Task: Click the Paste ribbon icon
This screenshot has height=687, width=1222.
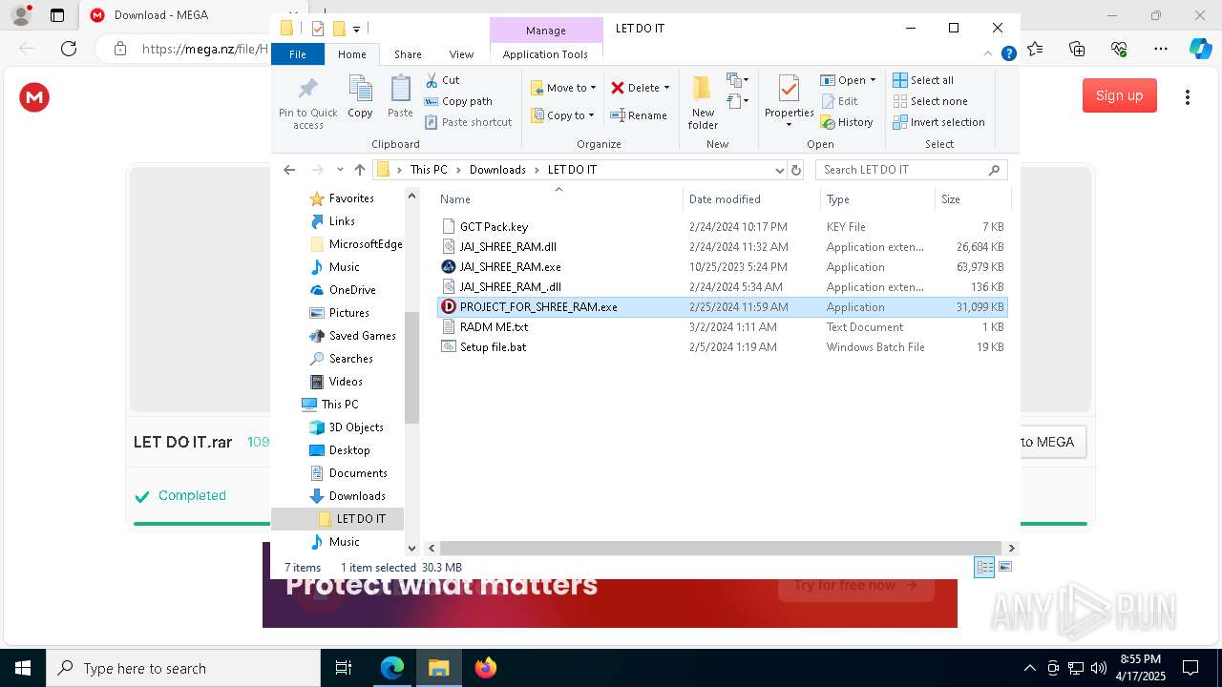Action: tap(400, 90)
